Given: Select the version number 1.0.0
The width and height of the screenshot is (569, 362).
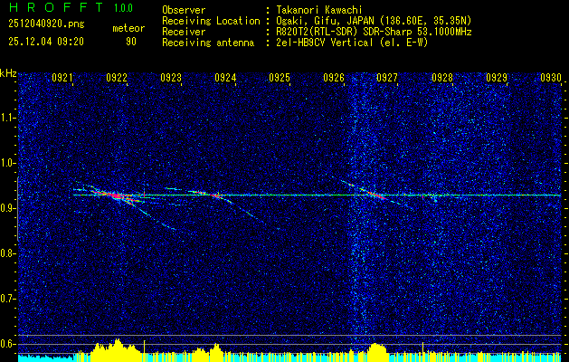Looking at the screenshot, I should (x=123, y=7).
